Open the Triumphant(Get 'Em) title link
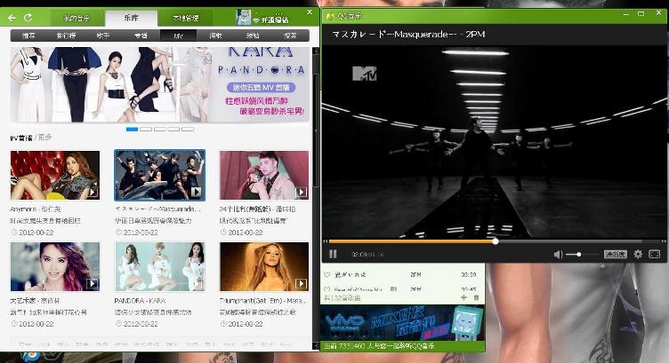Viewport: 669px width, 363px height. [x=262, y=301]
